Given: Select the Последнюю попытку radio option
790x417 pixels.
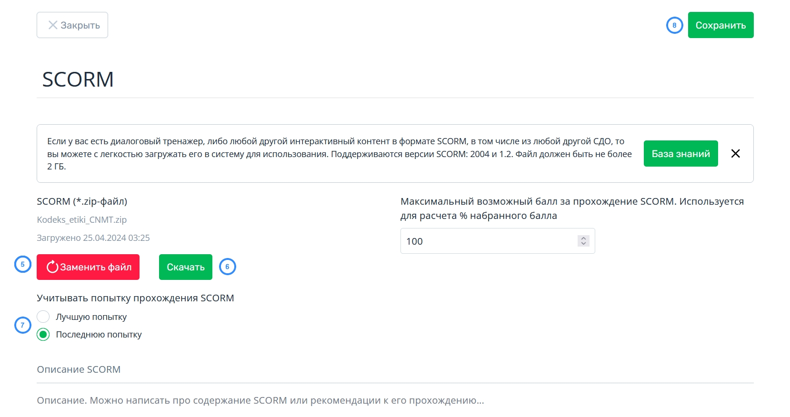Looking at the screenshot, I should [43, 335].
